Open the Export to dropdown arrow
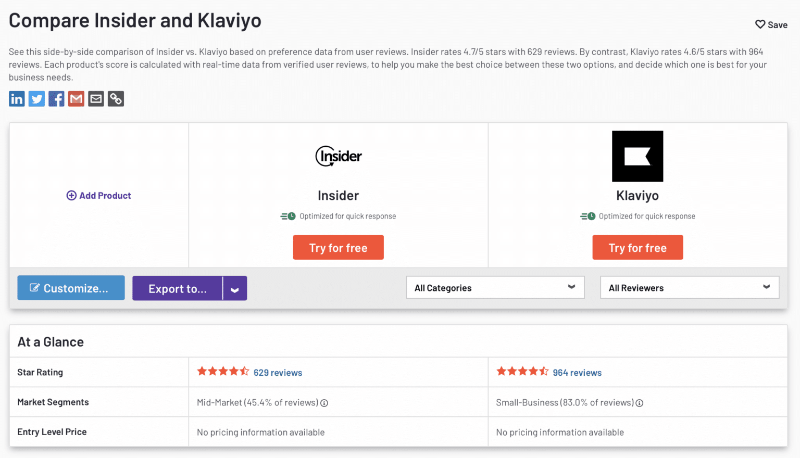Image resolution: width=800 pixels, height=458 pixels. coord(235,288)
